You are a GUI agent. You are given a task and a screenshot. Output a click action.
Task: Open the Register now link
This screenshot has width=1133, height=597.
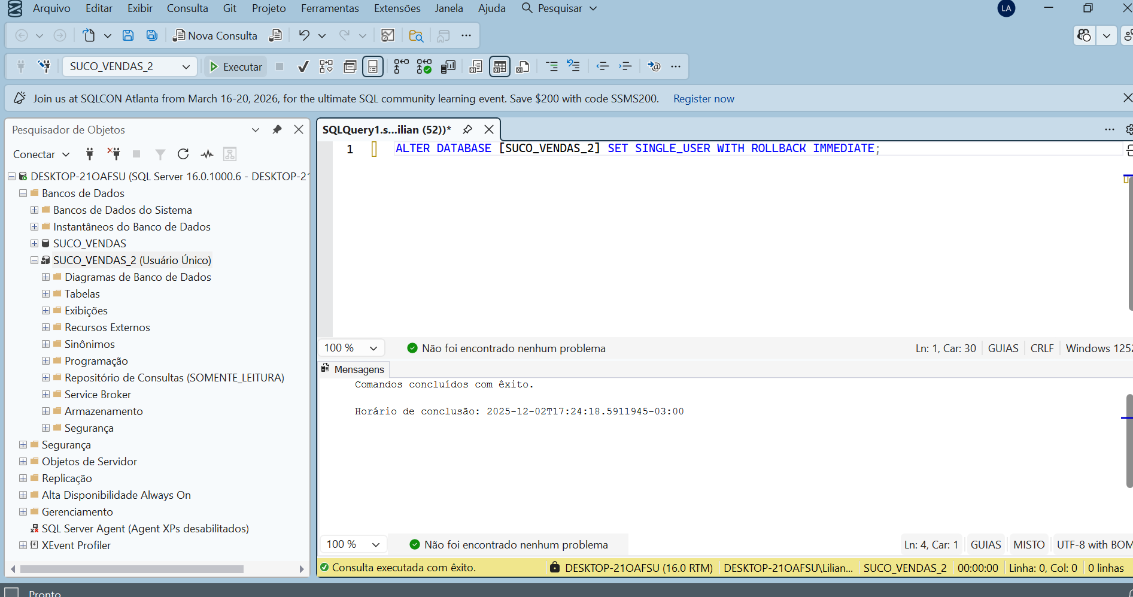click(x=703, y=99)
